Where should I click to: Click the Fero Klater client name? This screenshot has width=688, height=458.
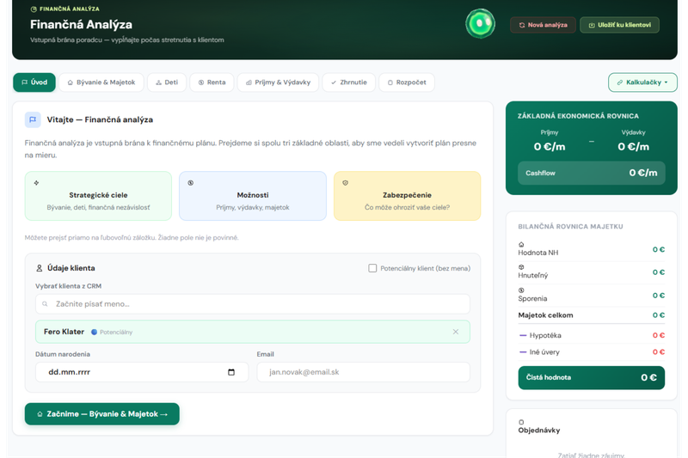click(64, 332)
